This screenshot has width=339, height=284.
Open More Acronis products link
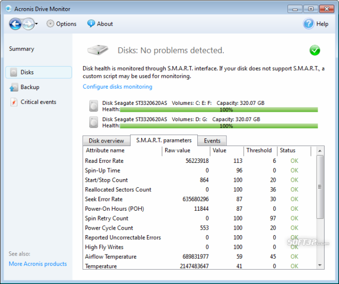38,264
